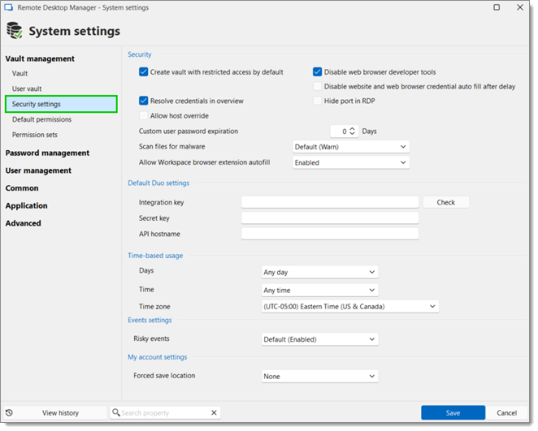Click the Security section header
The height and width of the screenshot is (431, 538).
click(x=139, y=54)
